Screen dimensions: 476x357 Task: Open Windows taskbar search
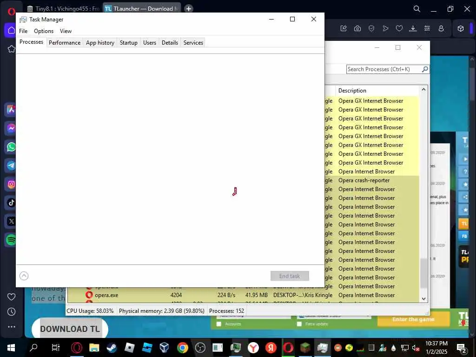pos(33,348)
